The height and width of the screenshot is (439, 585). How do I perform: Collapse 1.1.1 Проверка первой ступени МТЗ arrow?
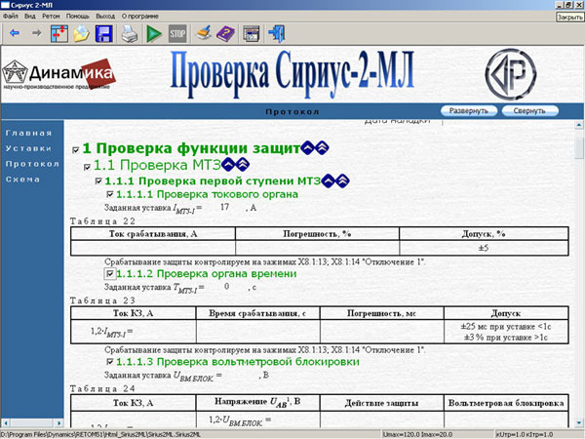328,180
